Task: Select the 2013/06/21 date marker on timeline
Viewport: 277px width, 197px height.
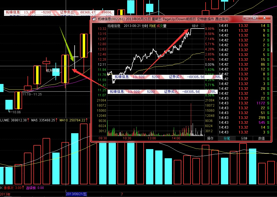Action: pos(76,194)
